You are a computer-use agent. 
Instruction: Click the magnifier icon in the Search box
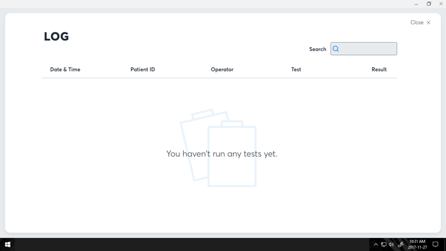336,49
